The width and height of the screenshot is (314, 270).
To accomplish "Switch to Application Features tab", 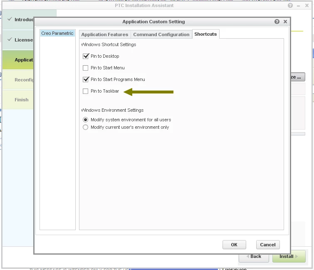I will pos(105,34).
